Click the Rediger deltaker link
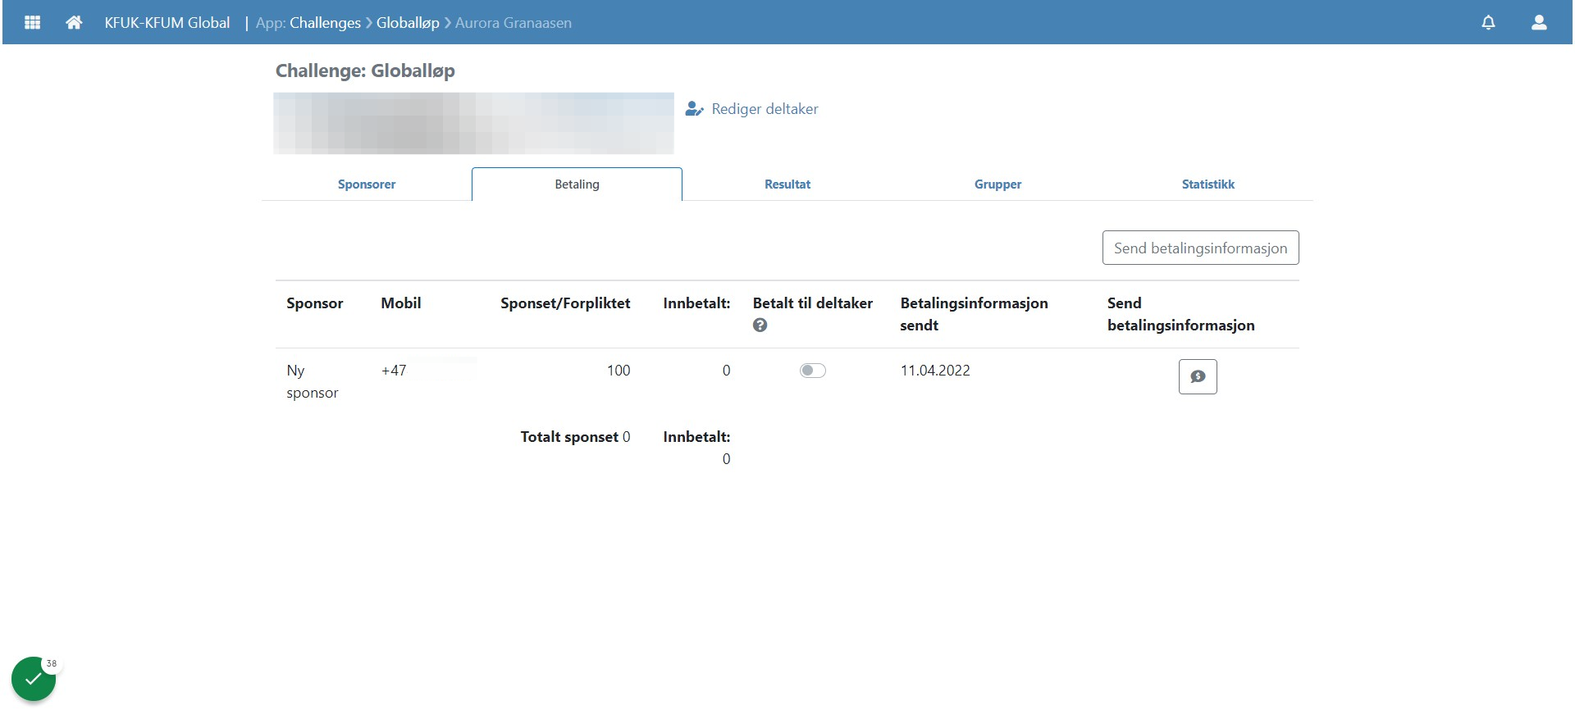This screenshot has width=1575, height=710. pos(765,109)
